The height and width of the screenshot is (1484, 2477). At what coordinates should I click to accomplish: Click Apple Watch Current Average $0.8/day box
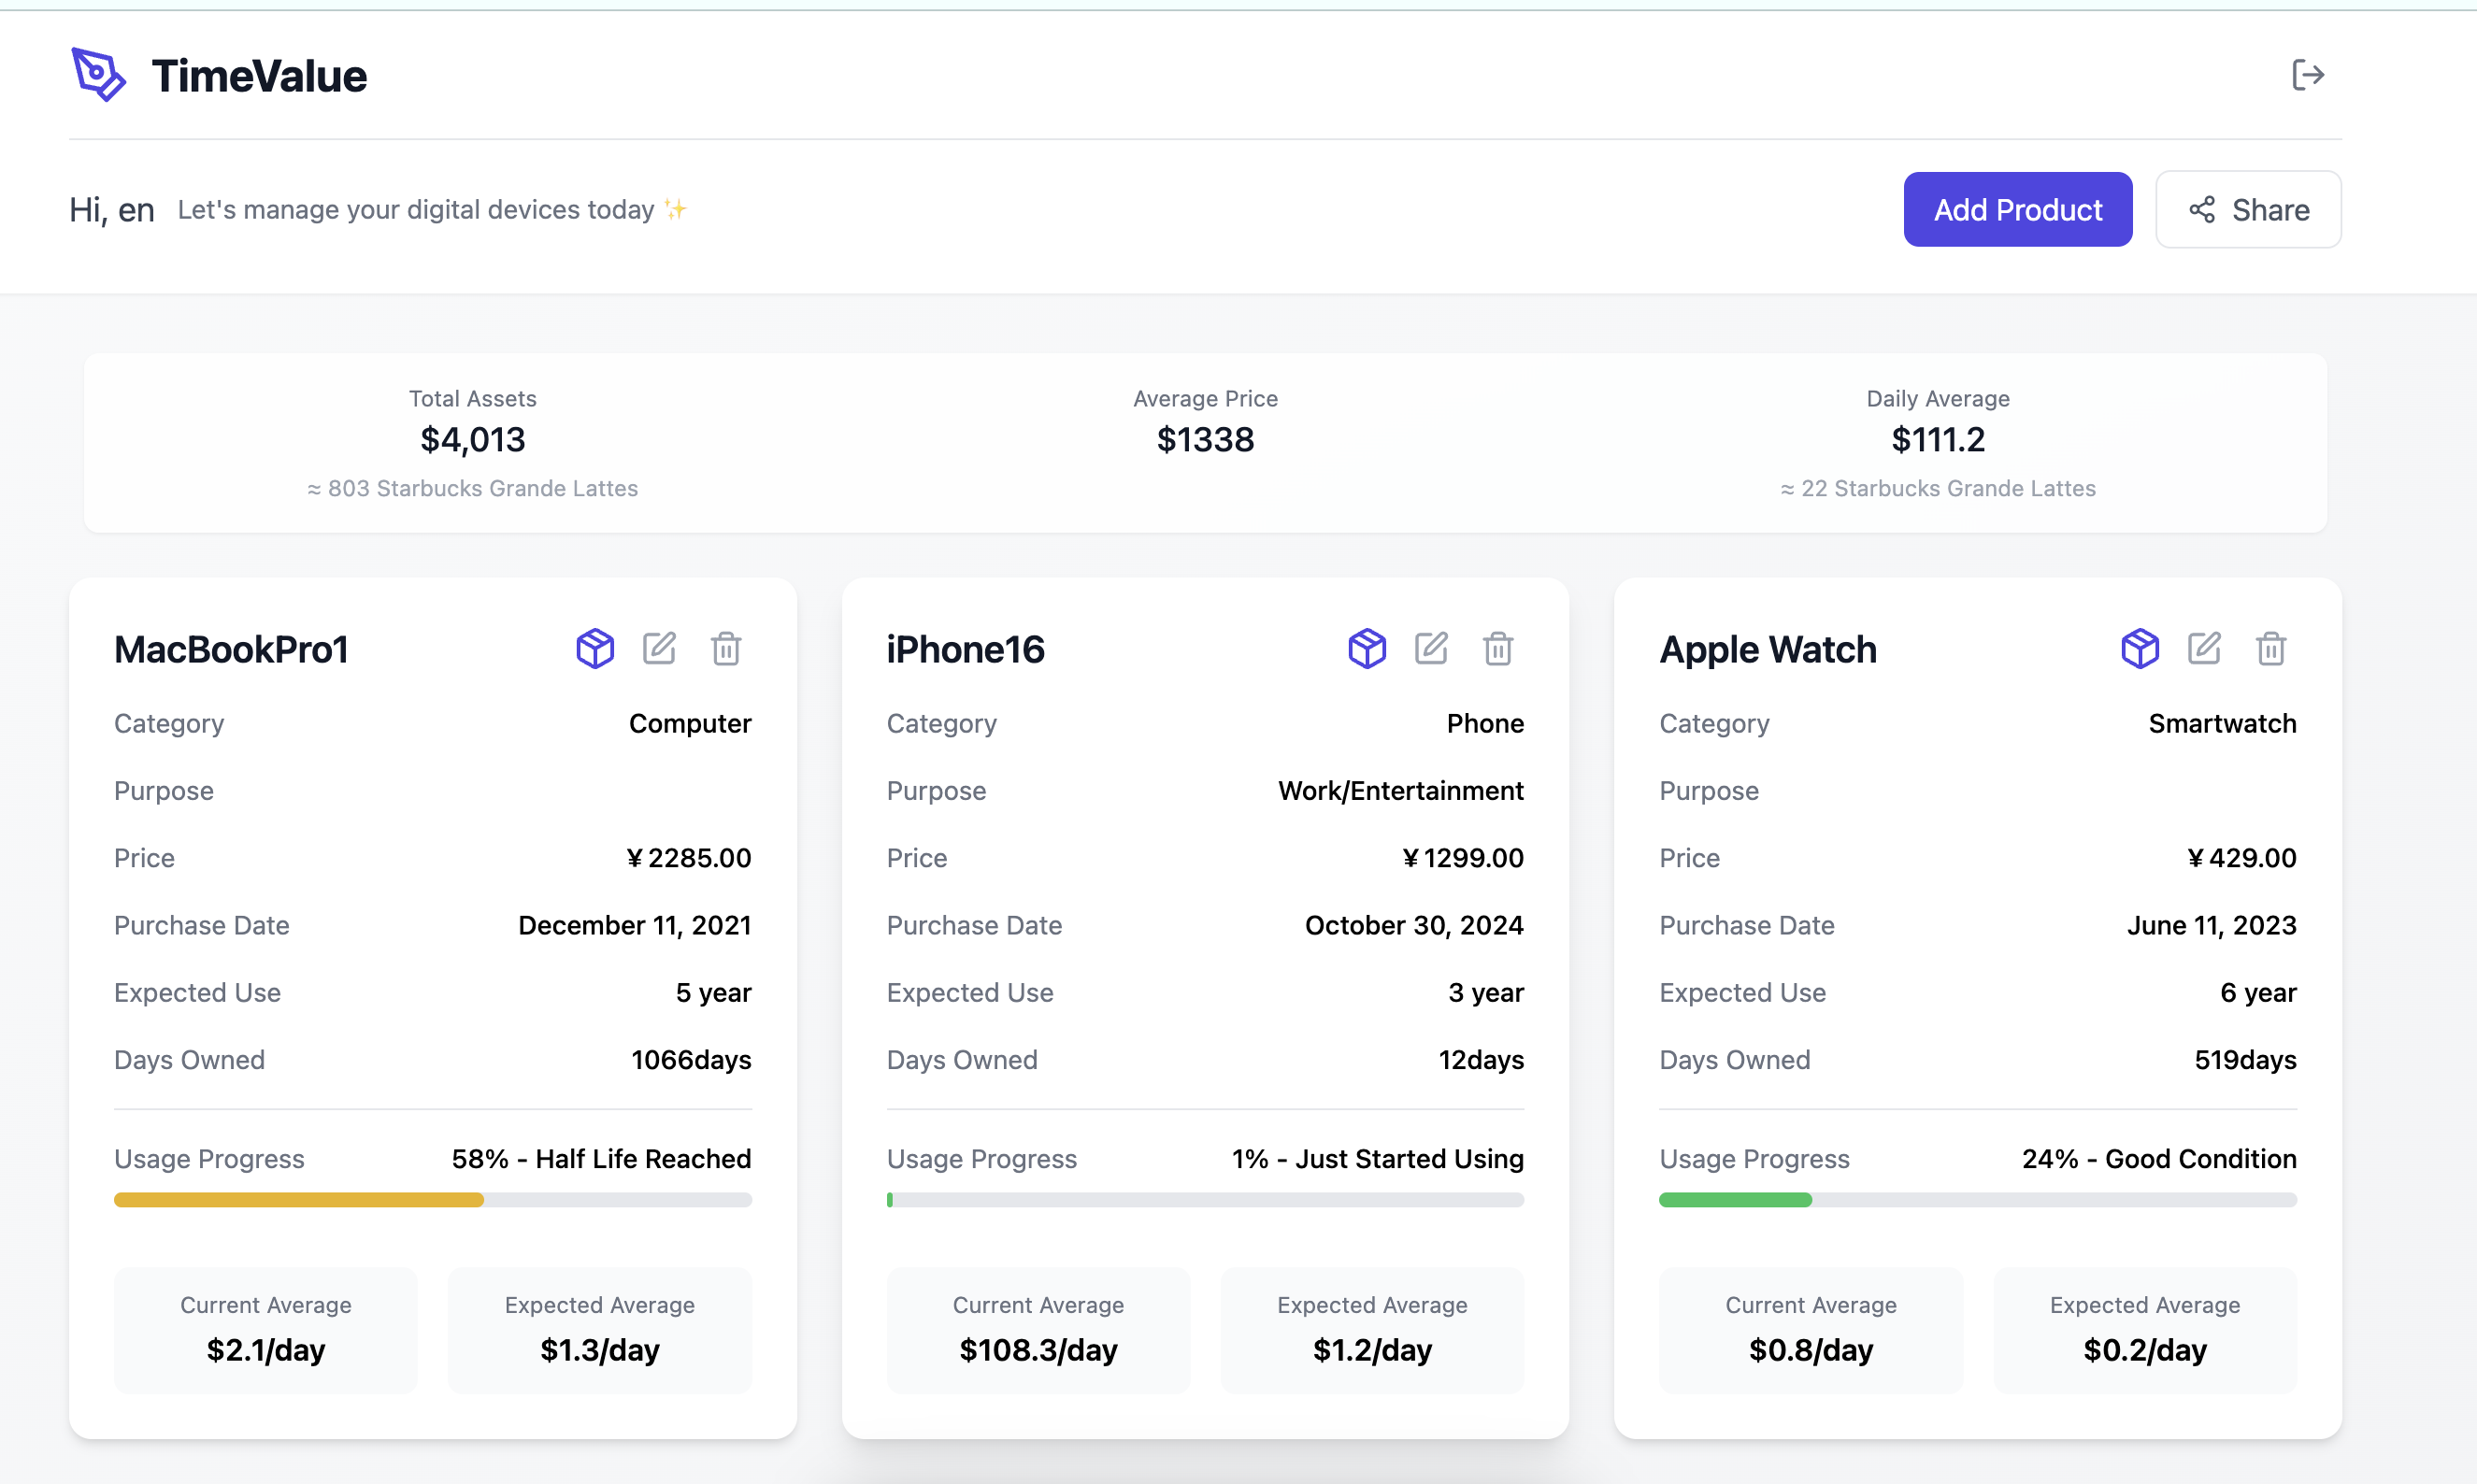[1811, 1330]
